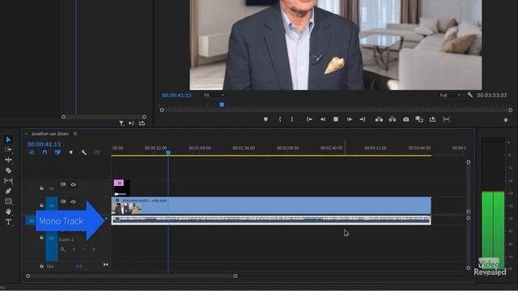Go to Out point
This screenshot has height=291, width=518.
(363, 120)
